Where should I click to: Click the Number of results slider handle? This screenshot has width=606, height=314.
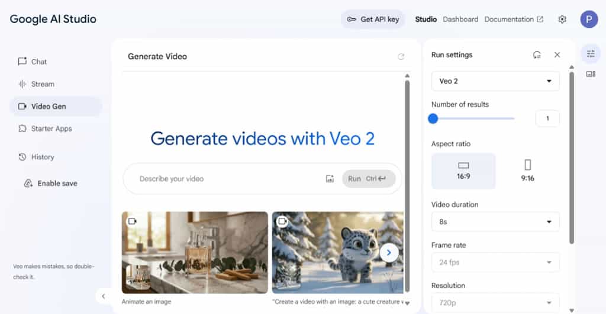tap(433, 119)
